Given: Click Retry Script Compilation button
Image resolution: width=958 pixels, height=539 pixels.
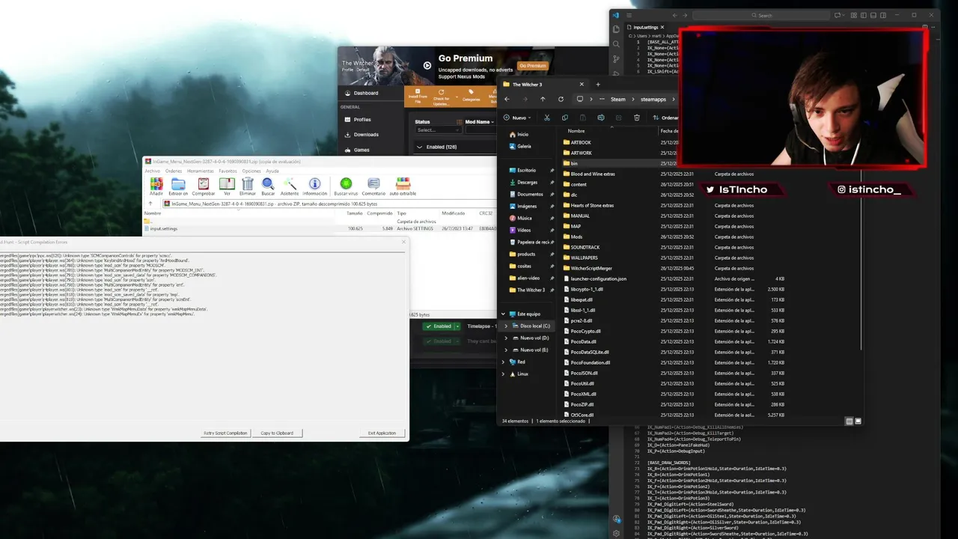Looking at the screenshot, I should (x=225, y=433).
